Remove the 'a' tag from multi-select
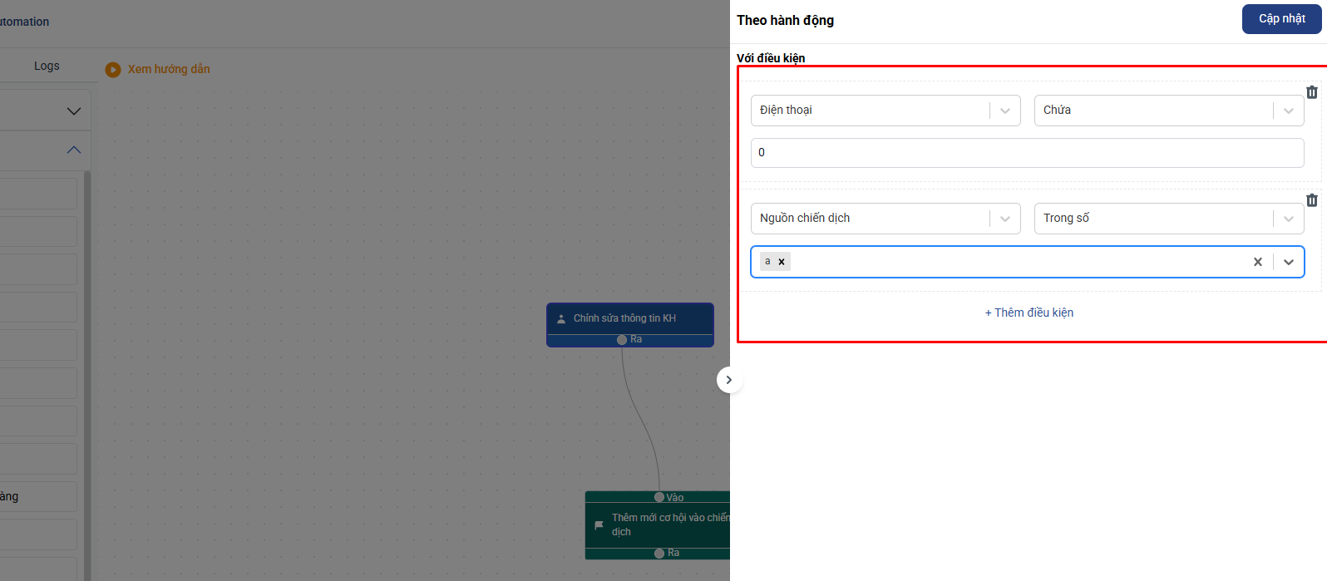The width and height of the screenshot is (1327, 581). point(782,262)
